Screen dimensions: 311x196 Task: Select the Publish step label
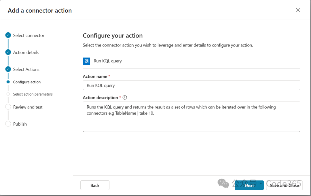coord(20,124)
